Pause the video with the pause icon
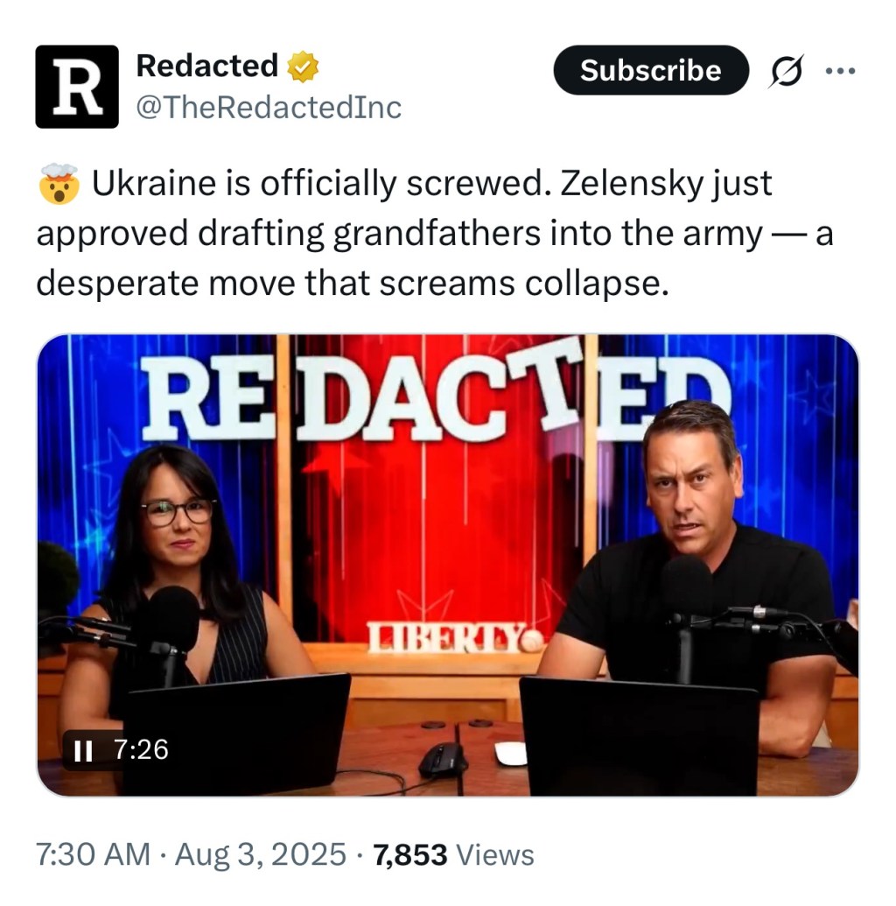This screenshot has height=906, width=896. coord(84,750)
